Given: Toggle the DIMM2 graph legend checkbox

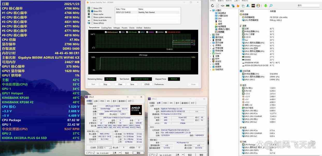Looking at the screenshot, I should pos(147,32).
